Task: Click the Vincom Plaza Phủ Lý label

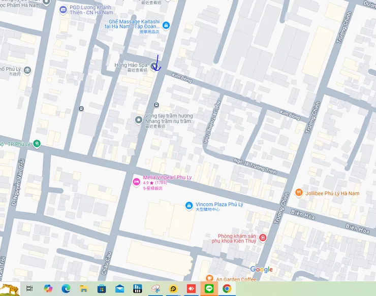Action: (219, 205)
